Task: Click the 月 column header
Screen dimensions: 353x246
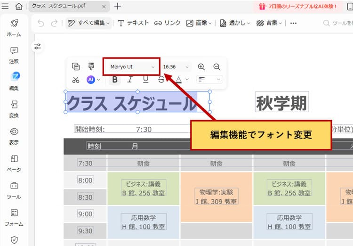Action: [135, 147]
